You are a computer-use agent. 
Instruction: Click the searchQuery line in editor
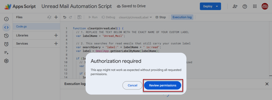(119, 47)
